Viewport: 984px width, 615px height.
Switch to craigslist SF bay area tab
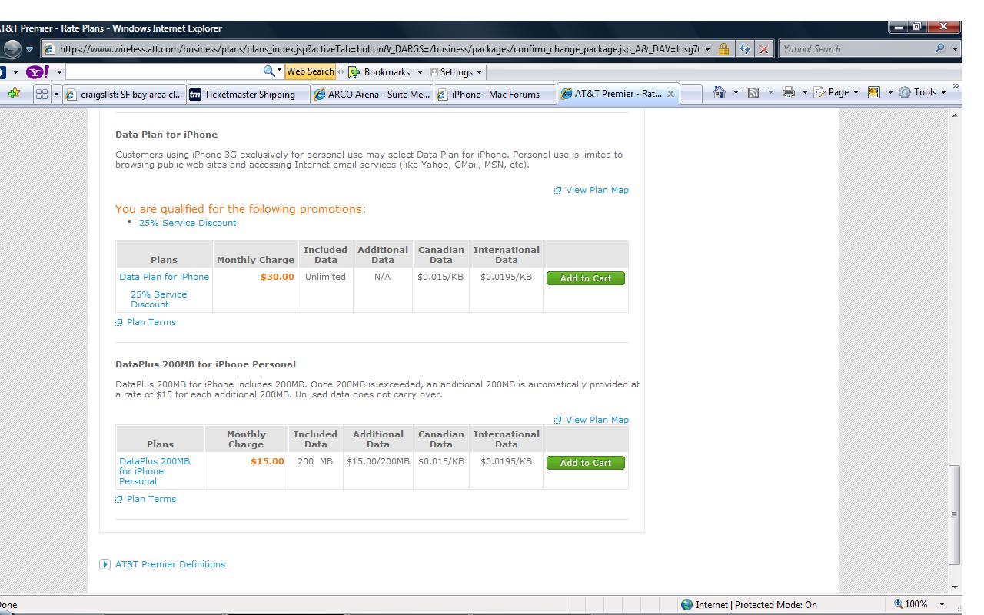coord(125,94)
